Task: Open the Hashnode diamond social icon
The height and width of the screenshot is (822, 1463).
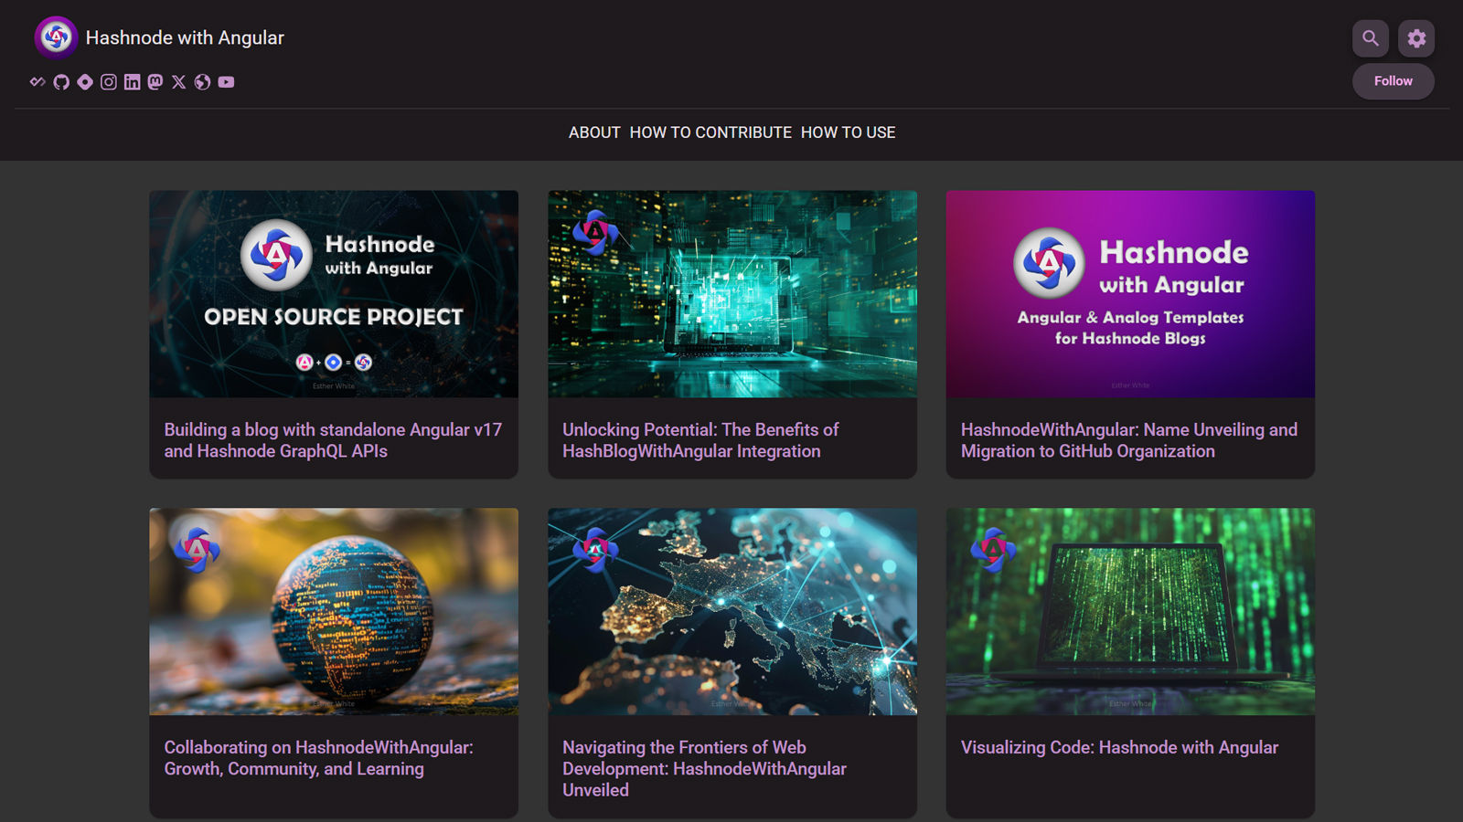Action: coord(85,82)
